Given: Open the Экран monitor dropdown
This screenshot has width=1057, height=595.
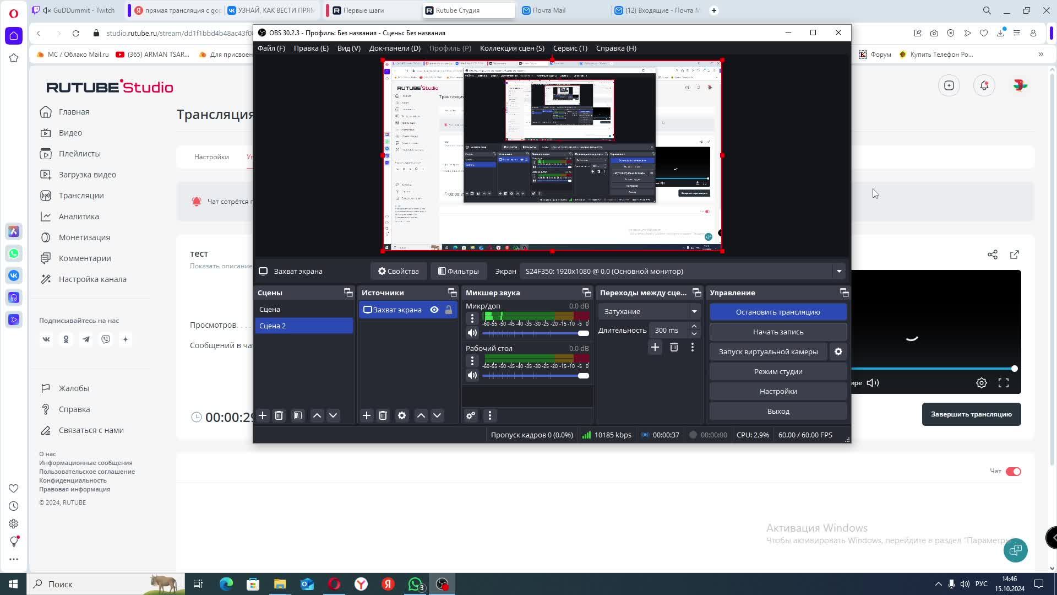Looking at the screenshot, I should [683, 271].
